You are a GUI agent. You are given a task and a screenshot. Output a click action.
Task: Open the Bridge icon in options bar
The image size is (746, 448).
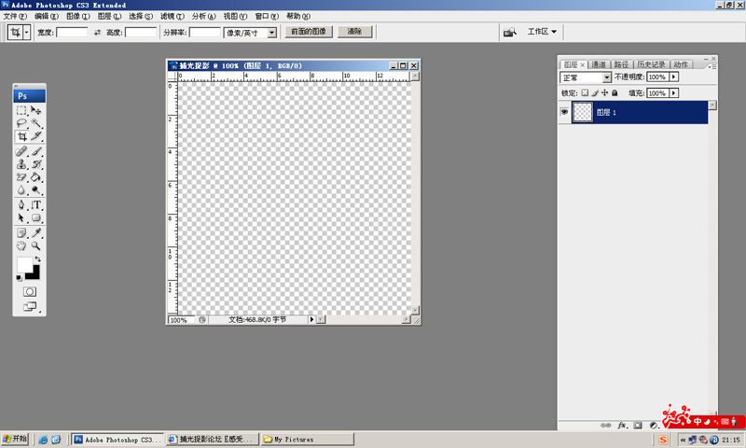tap(509, 32)
